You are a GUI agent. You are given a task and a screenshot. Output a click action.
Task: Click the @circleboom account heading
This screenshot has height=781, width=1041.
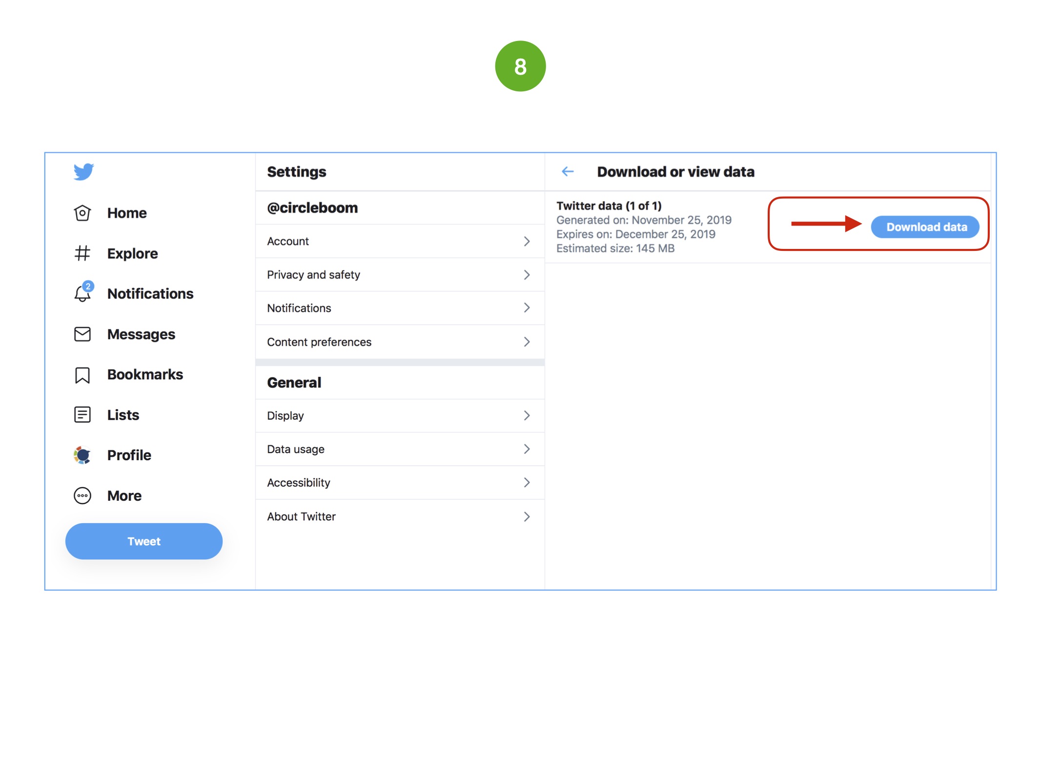tap(312, 208)
